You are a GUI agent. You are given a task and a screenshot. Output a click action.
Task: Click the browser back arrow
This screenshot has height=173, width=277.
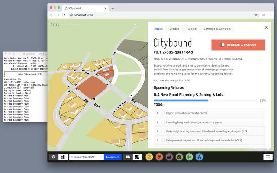(x=52, y=15)
